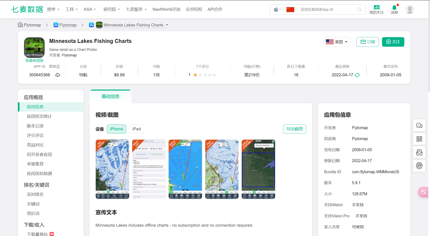The width and height of the screenshot is (430, 236).
Task: Click the 关注 follow button
Action: tap(393, 42)
